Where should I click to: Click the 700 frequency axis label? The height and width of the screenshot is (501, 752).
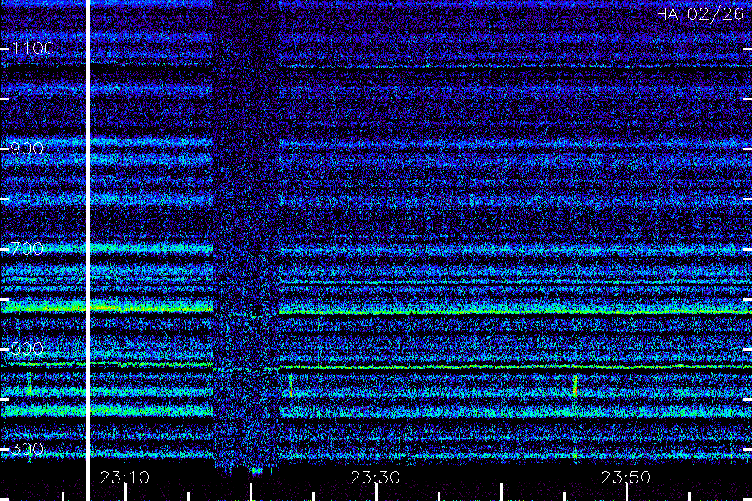click(x=27, y=248)
